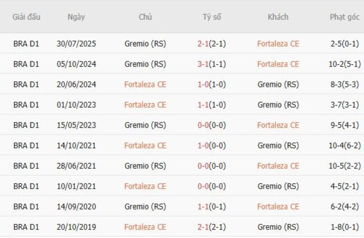Select the Tỷ số column header
Viewport: 364px width, 238px height.
pos(212,17)
